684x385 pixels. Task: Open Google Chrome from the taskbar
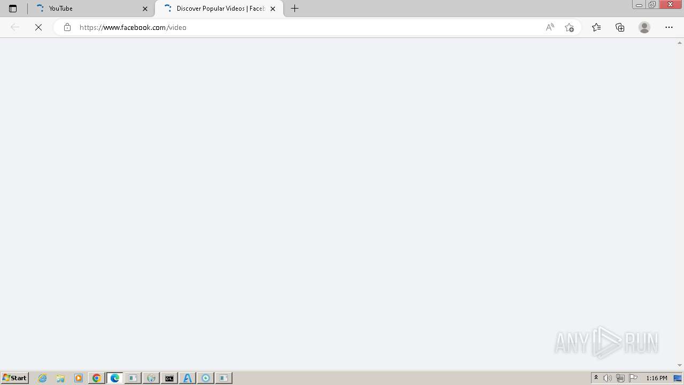(x=97, y=378)
